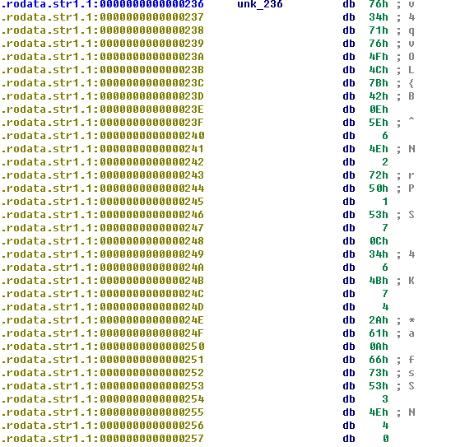Select 53h byte at address 246

pos(379,215)
